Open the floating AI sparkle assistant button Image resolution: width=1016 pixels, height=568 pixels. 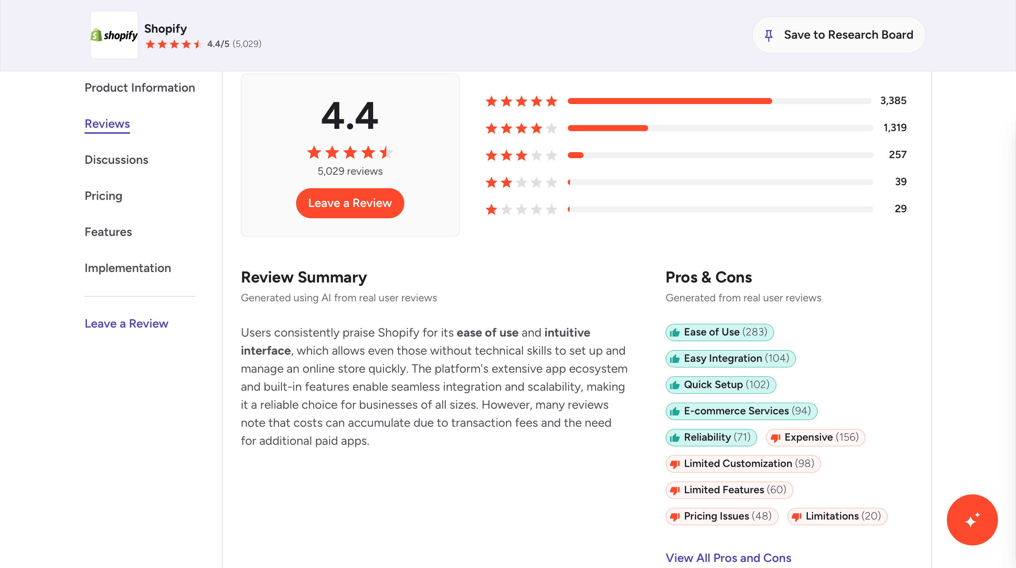point(972,520)
